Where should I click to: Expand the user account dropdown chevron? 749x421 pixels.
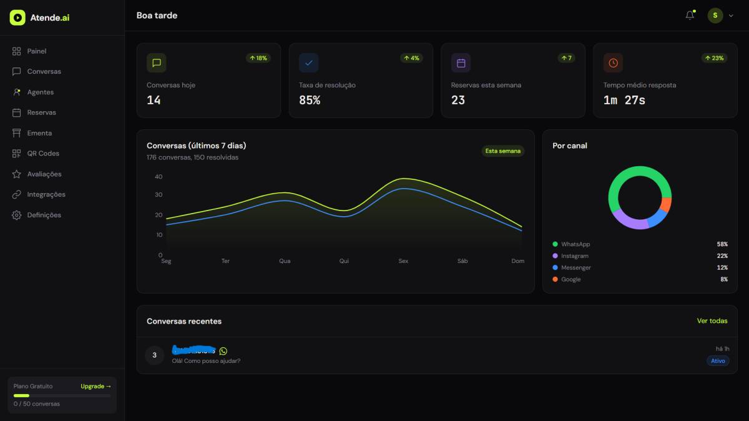[731, 16]
